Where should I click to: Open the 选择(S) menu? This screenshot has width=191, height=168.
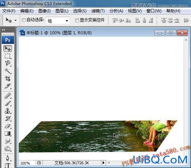click(80, 11)
